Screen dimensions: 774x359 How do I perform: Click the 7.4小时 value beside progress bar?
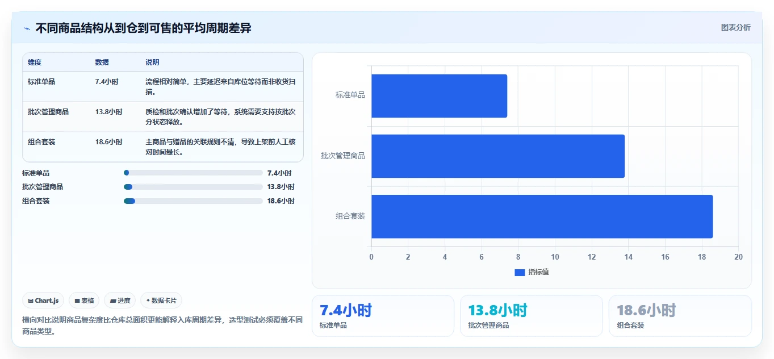(279, 173)
